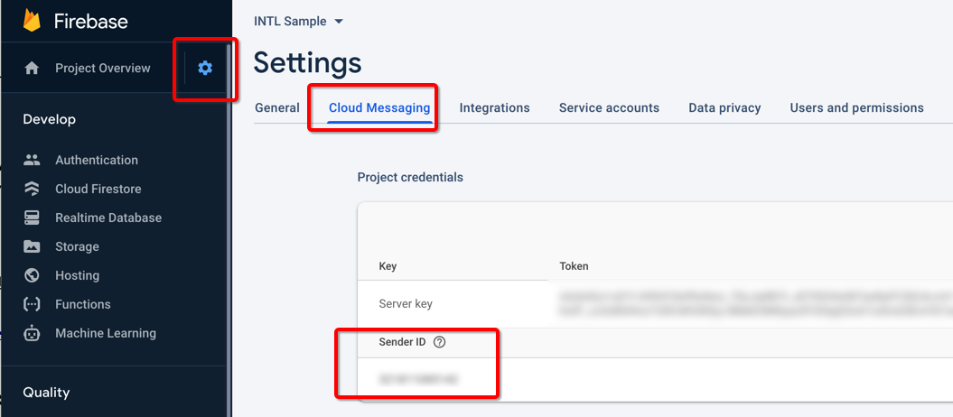Click the Sender ID help question icon
Viewport: 953px width, 417px height.
440,342
